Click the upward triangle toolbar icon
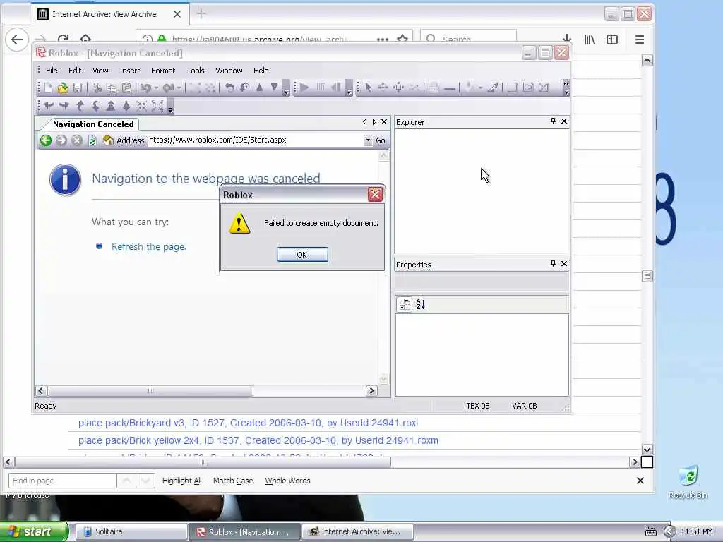723x542 pixels. (x=259, y=87)
